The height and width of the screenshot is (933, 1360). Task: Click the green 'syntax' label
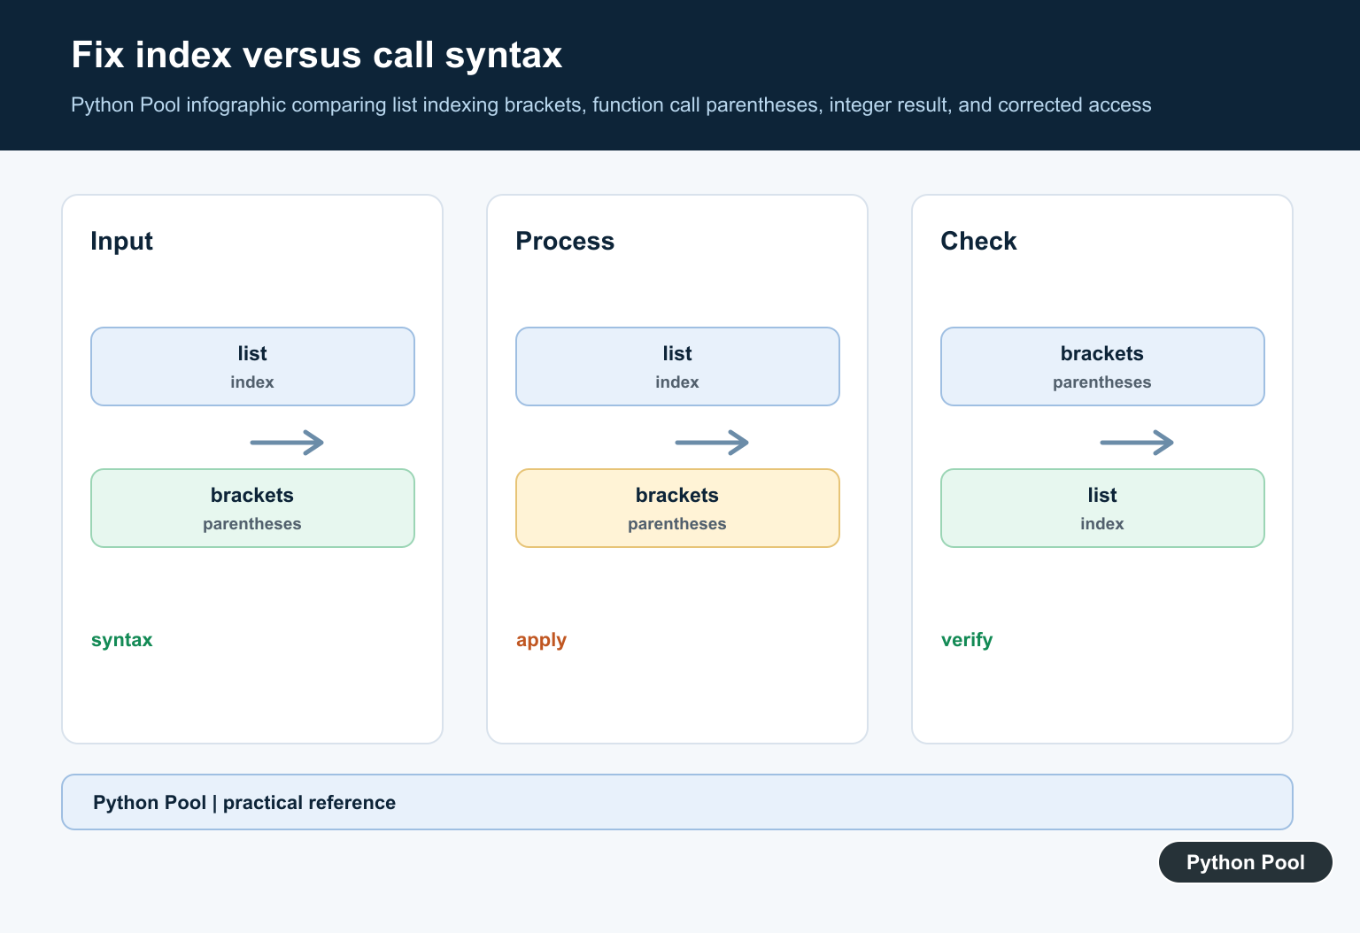tap(122, 640)
